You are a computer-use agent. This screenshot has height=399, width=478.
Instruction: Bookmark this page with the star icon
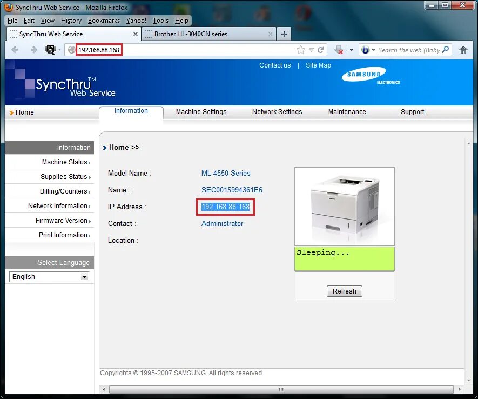(x=301, y=50)
